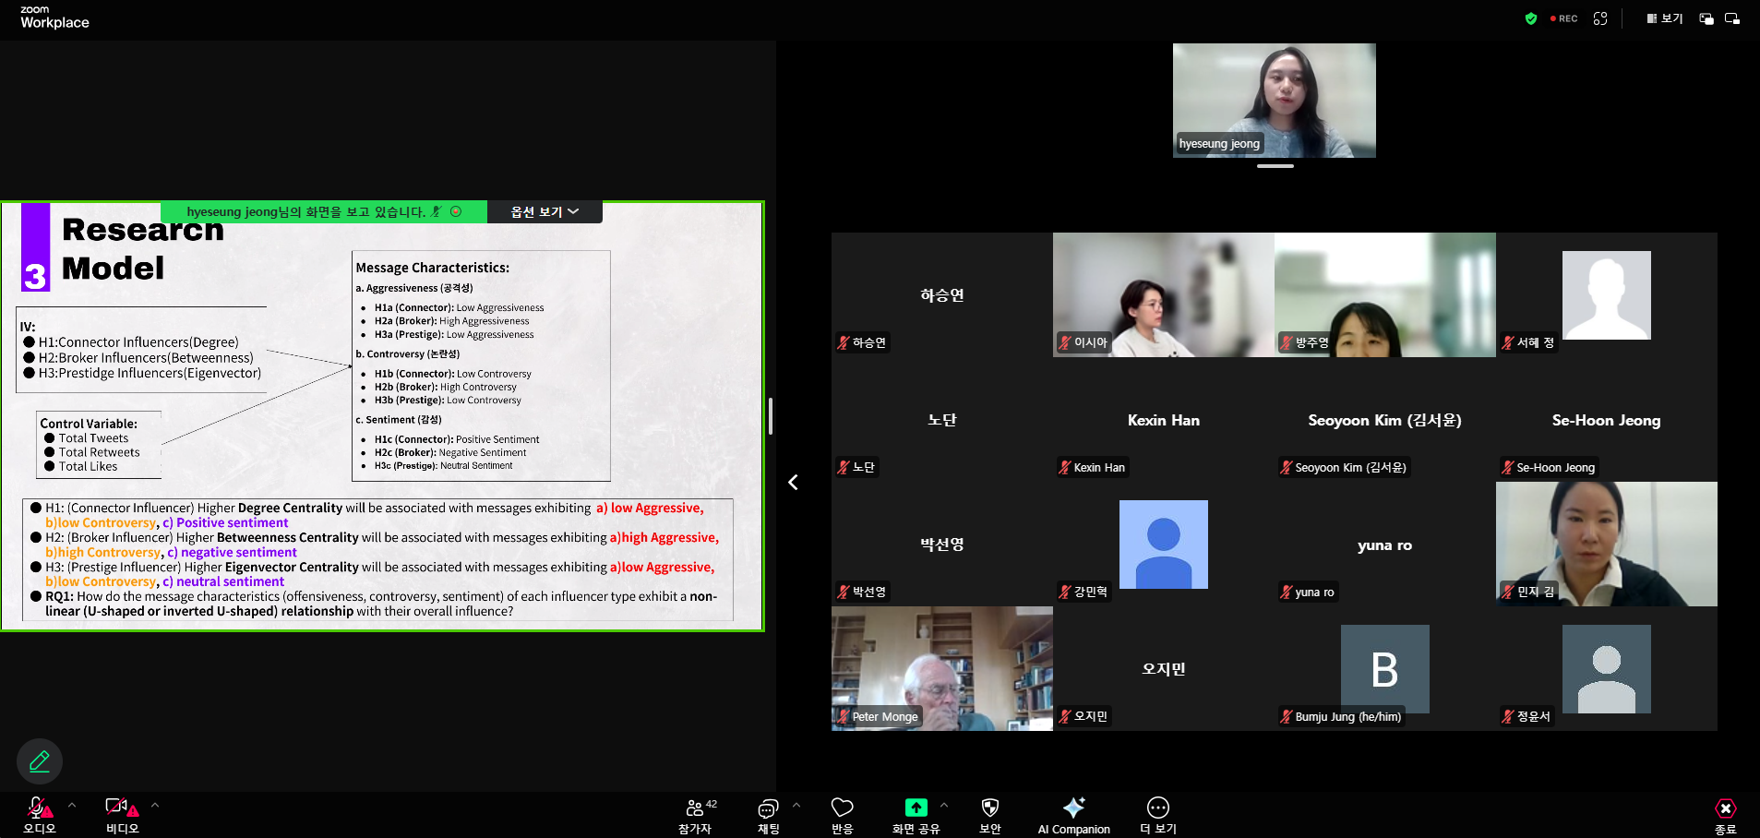Viewport: 1760px width, 838px height.
Task: Open the chat (채팅) panel
Action: point(768,816)
